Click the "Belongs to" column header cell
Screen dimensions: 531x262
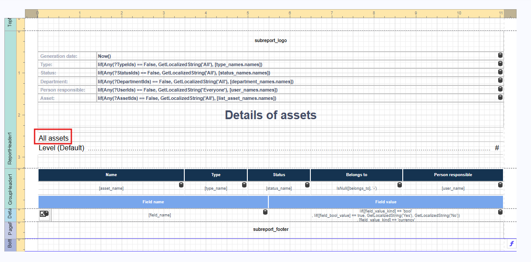pos(356,175)
